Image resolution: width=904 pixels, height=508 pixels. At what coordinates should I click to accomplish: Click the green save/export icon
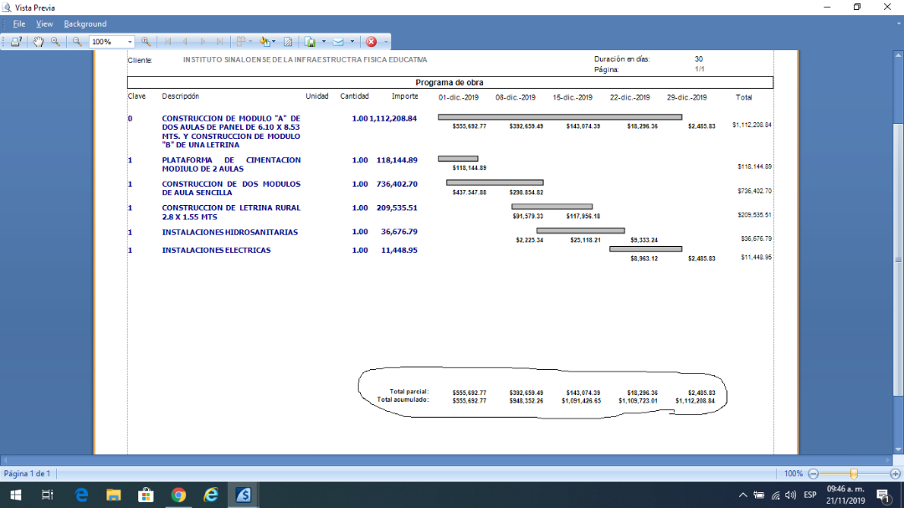310,41
